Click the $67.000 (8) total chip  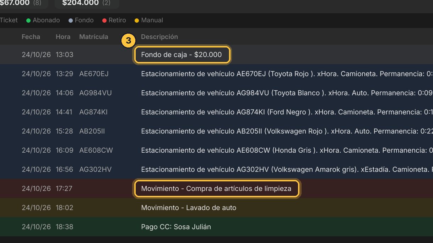[23, 3]
